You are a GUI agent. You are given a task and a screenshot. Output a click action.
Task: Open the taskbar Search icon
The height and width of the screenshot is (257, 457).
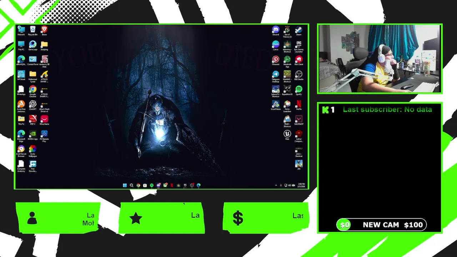pyautogui.click(x=131, y=185)
